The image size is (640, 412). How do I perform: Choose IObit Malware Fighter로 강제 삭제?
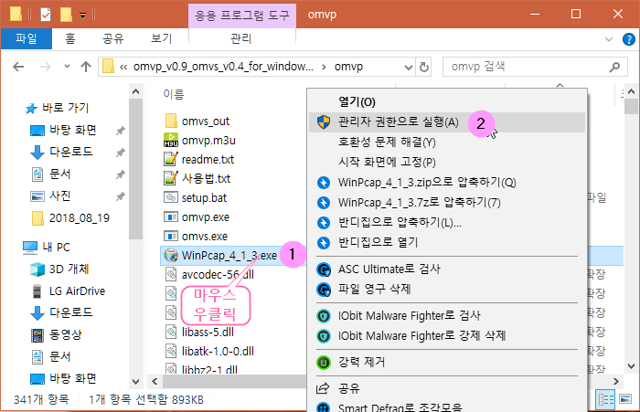point(447,335)
